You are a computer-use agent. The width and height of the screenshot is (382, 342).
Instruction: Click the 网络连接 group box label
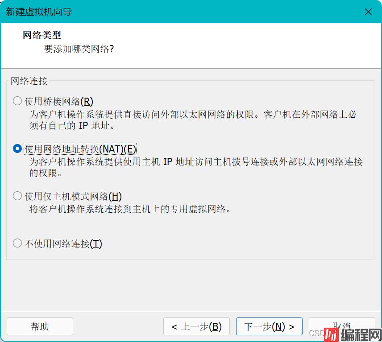click(29, 81)
